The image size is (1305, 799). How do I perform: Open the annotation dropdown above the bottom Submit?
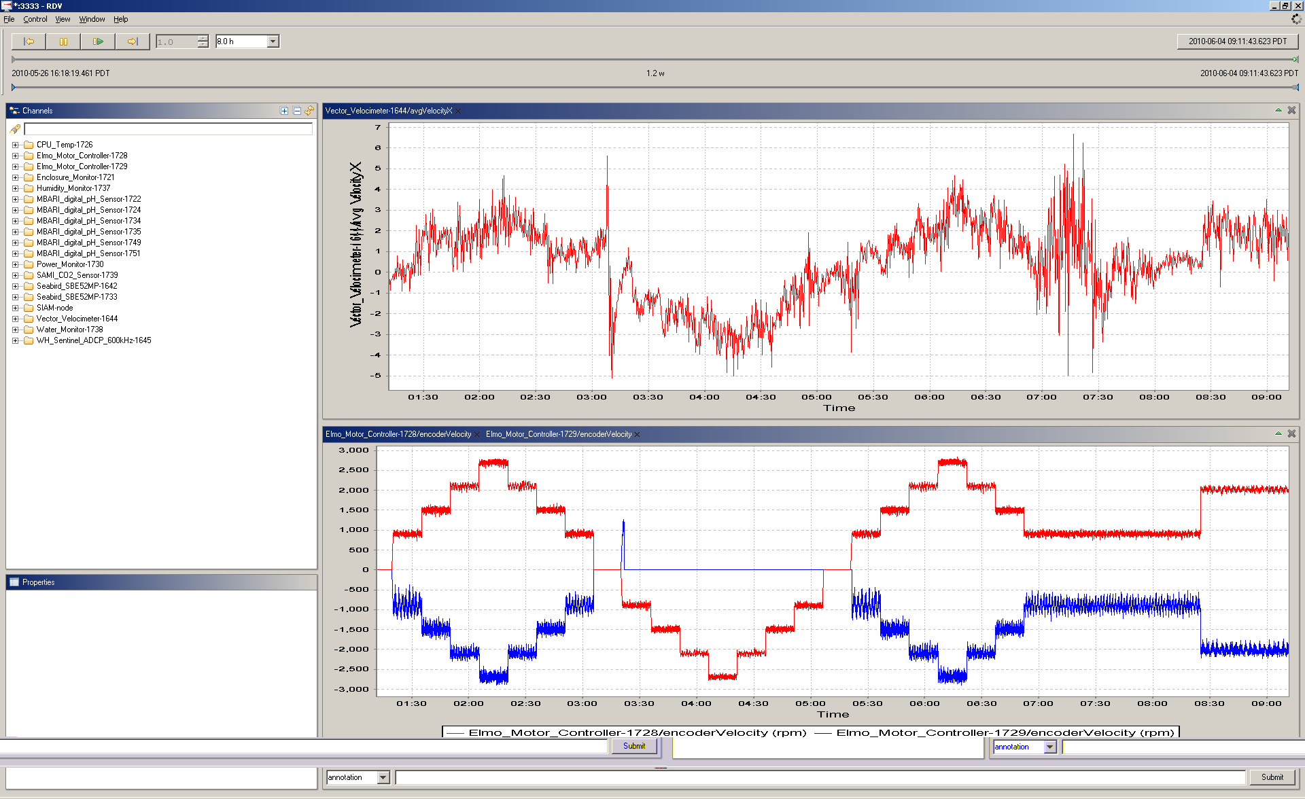click(x=1050, y=747)
